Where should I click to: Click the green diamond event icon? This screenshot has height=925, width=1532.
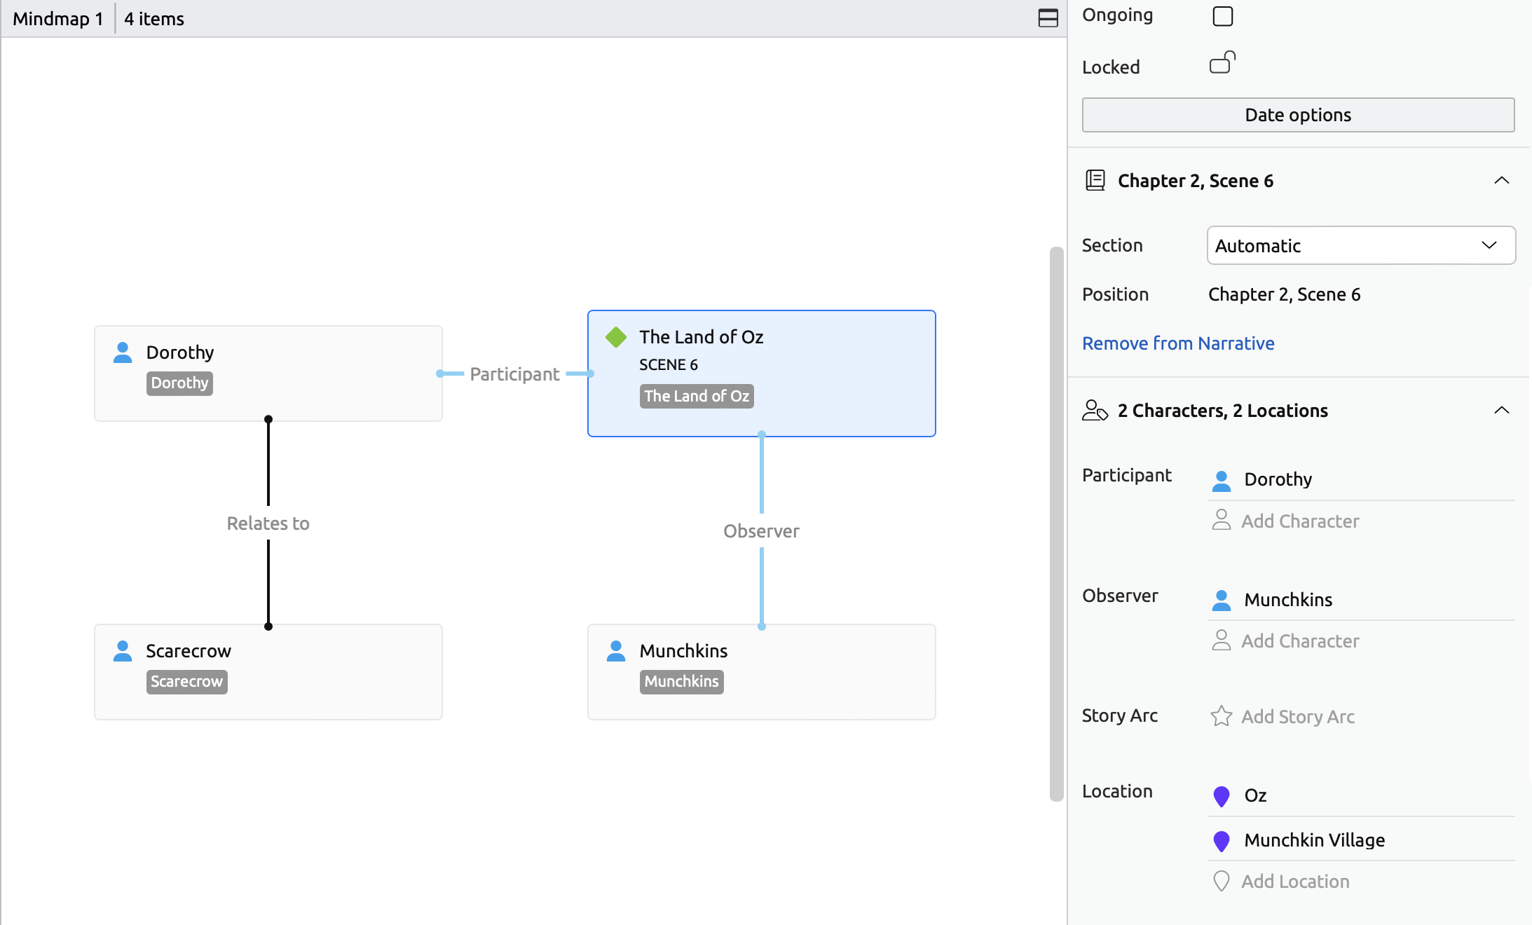click(615, 336)
